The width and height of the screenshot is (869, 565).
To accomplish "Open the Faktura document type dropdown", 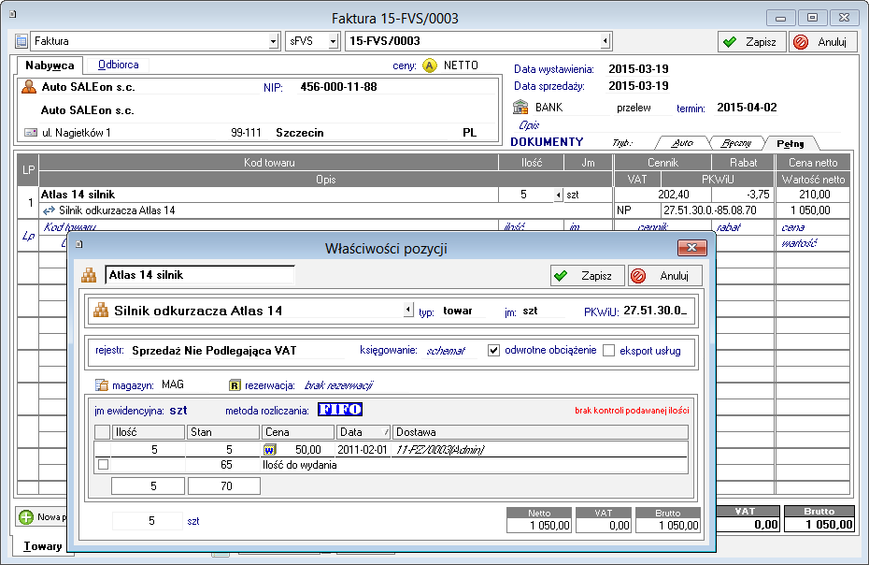I will (x=273, y=41).
